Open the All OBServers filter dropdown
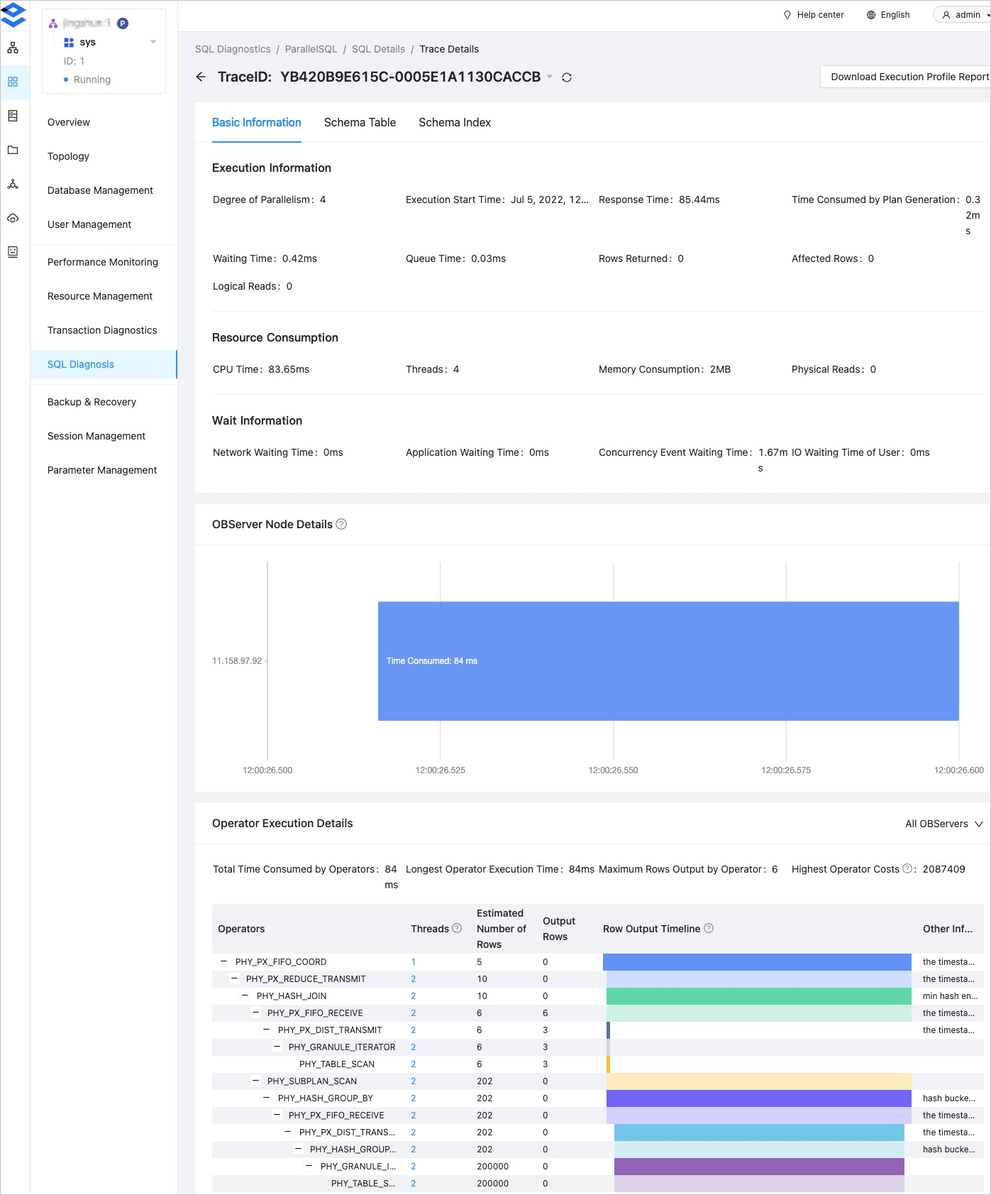 [944, 824]
